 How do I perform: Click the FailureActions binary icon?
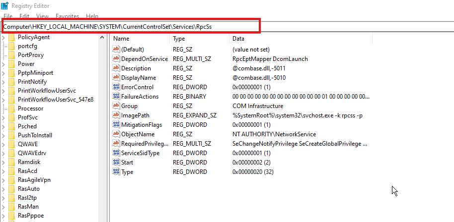pos(116,97)
